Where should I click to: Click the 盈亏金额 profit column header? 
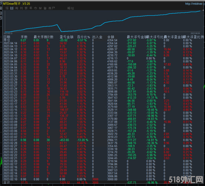click(x=66, y=37)
